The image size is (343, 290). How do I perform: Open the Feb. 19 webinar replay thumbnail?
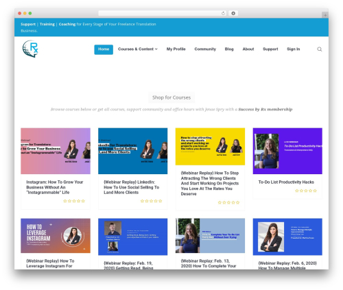click(x=133, y=237)
